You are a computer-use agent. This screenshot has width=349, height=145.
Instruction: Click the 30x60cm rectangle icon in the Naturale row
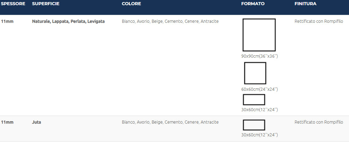click(254, 99)
